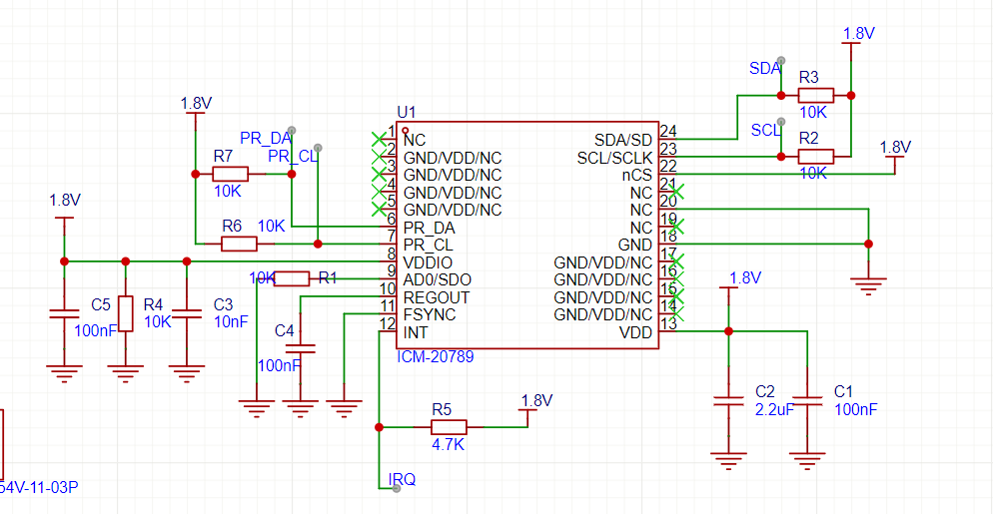Image resolution: width=993 pixels, height=514 pixels.
Task: Click the C4 designator label
Action: (285, 330)
